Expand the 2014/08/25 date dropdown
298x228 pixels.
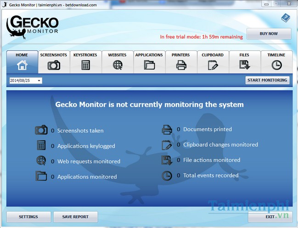click(x=39, y=80)
